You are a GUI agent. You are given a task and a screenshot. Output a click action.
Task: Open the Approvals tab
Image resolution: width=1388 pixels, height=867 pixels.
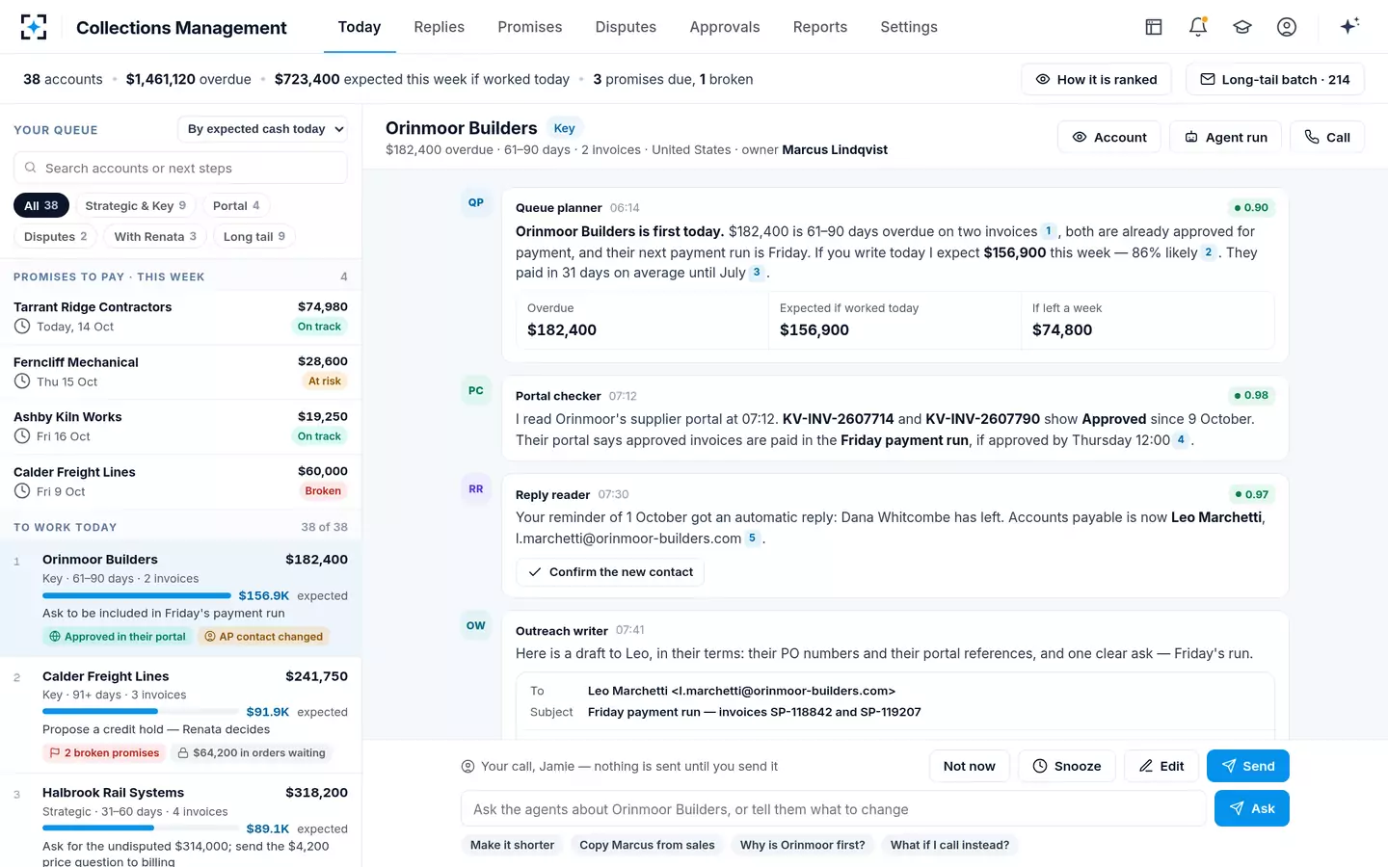(725, 27)
